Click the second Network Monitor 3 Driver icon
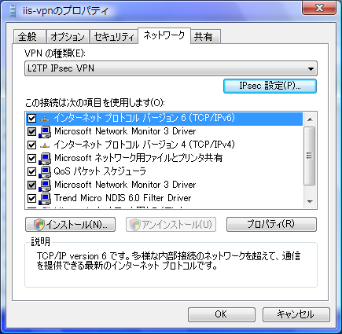 coord(45,185)
